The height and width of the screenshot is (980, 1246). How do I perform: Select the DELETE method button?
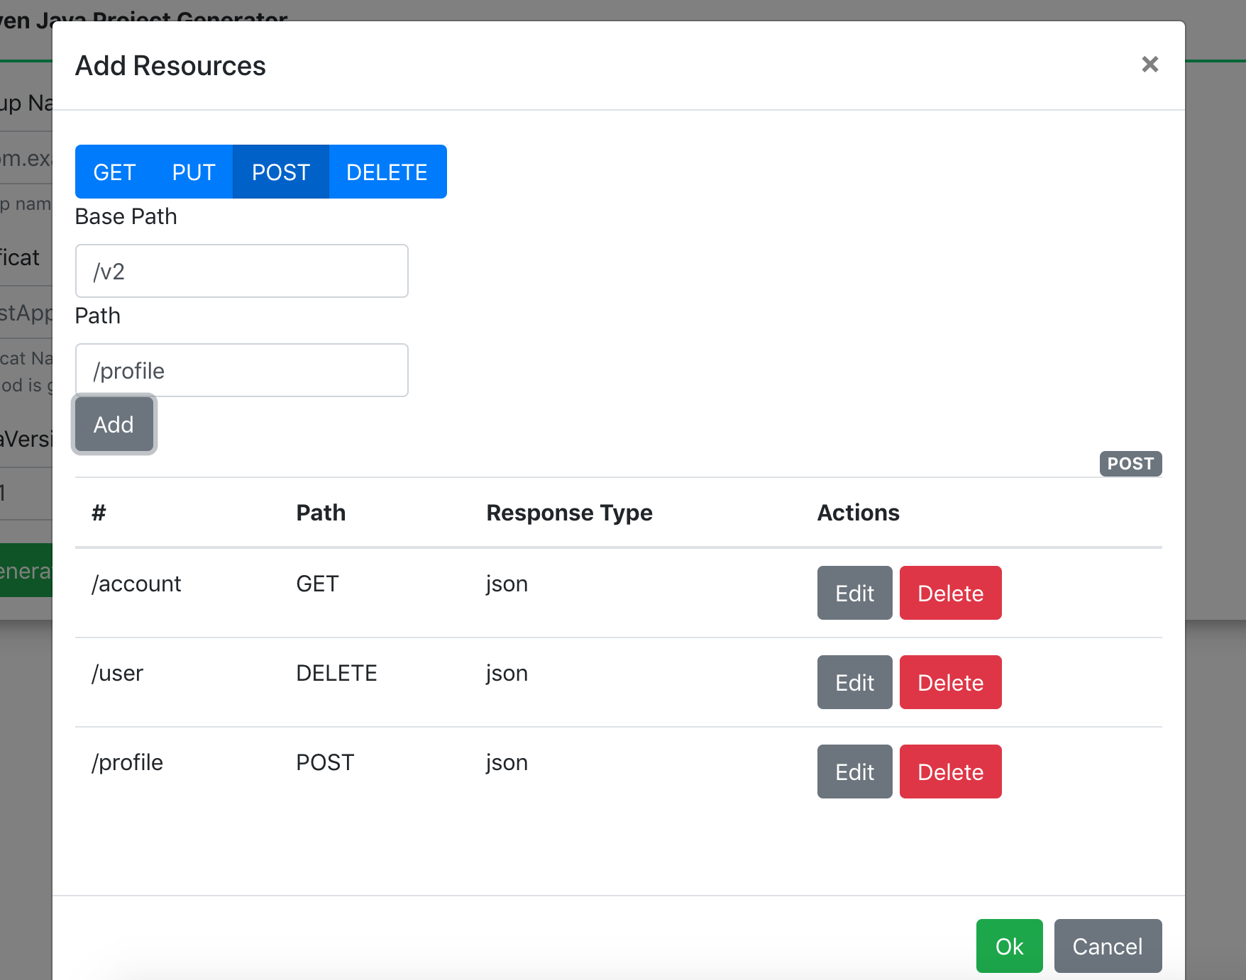tap(387, 172)
